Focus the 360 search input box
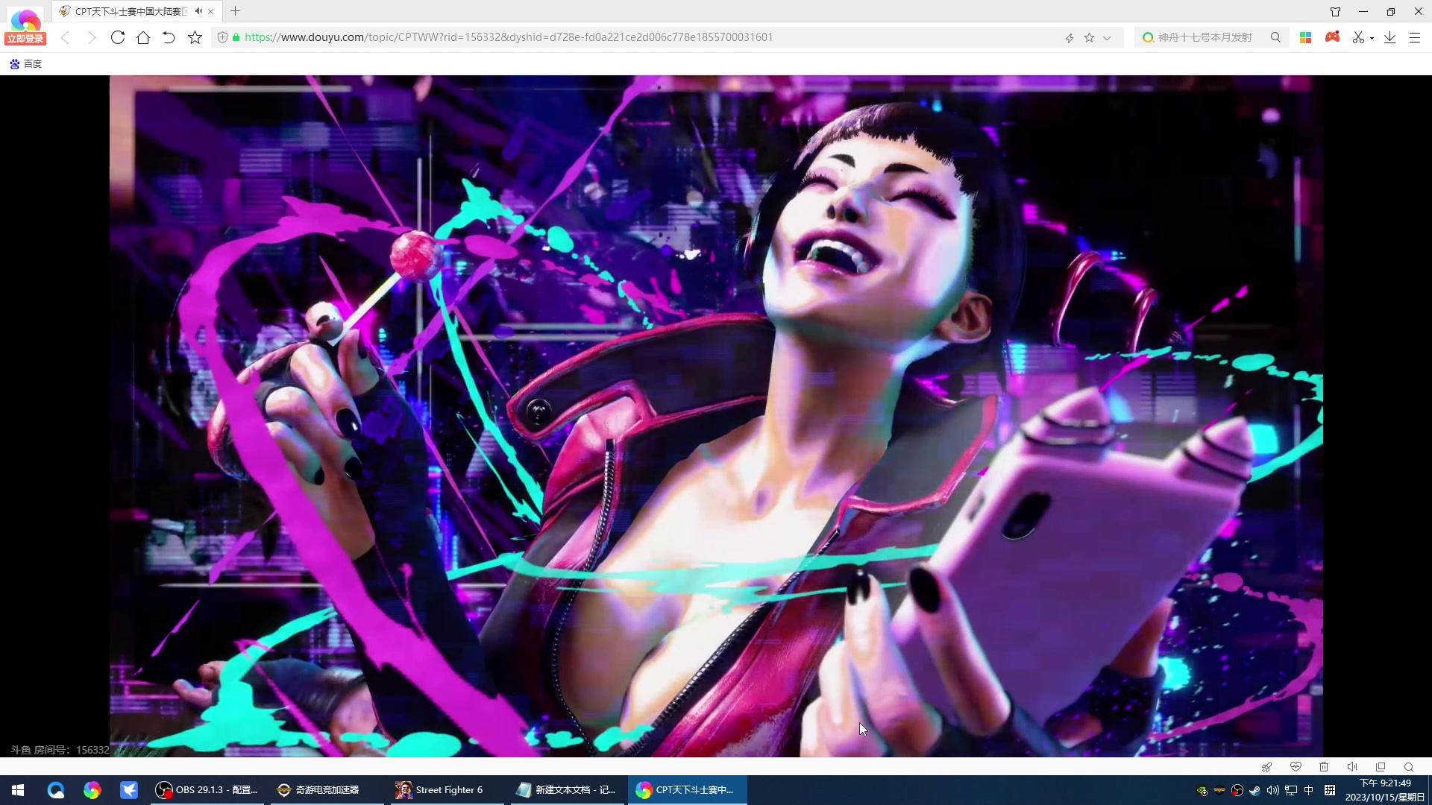1432x805 pixels. (x=1205, y=37)
